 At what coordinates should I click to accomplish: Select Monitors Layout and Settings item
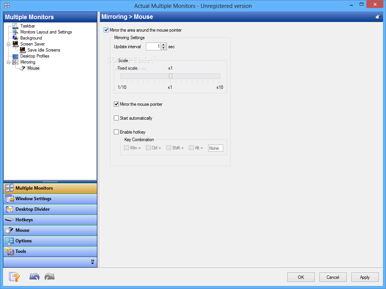click(x=46, y=32)
